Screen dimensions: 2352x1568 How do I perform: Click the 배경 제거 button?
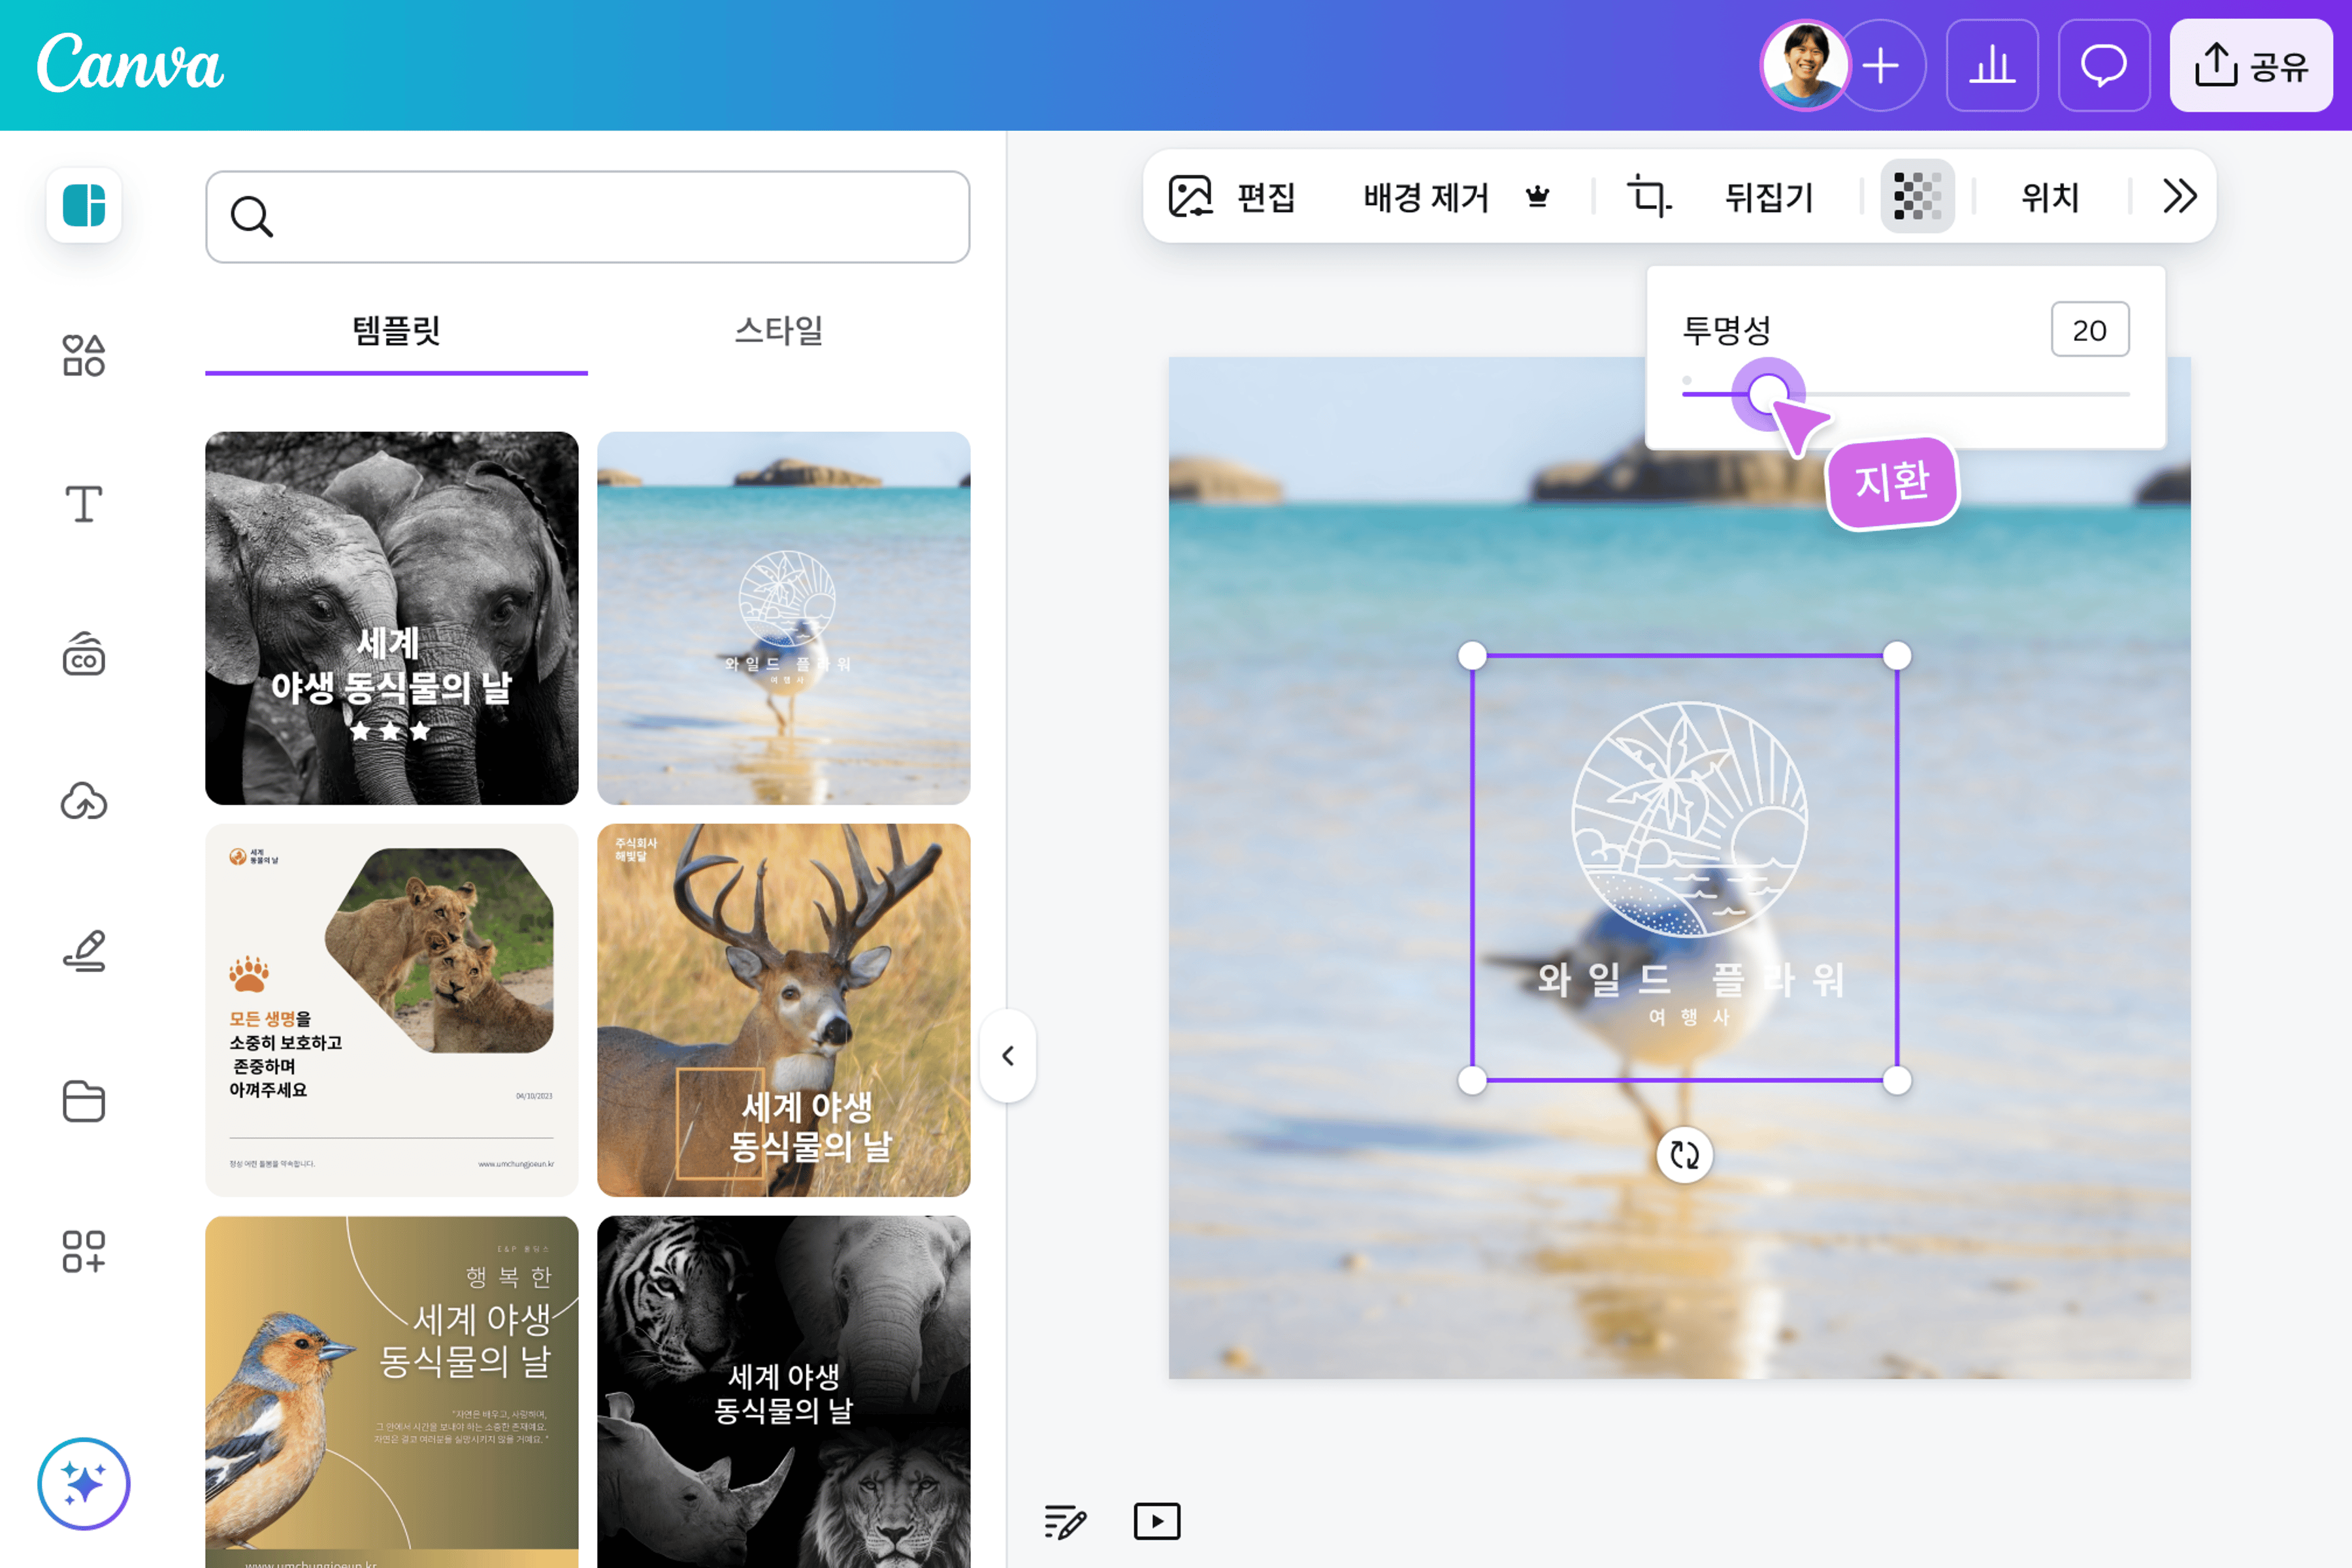tap(1426, 197)
